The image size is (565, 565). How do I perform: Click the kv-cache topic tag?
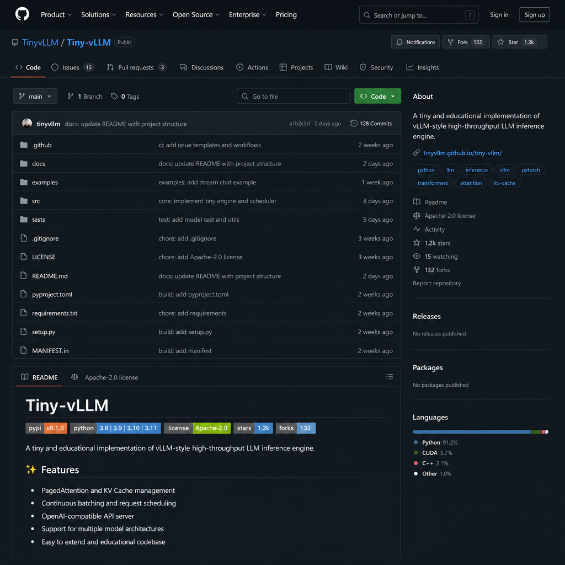504,183
